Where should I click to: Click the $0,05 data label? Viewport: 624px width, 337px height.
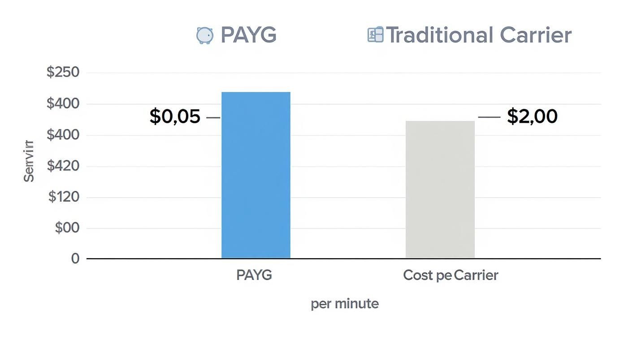pyautogui.click(x=175, y=117)
